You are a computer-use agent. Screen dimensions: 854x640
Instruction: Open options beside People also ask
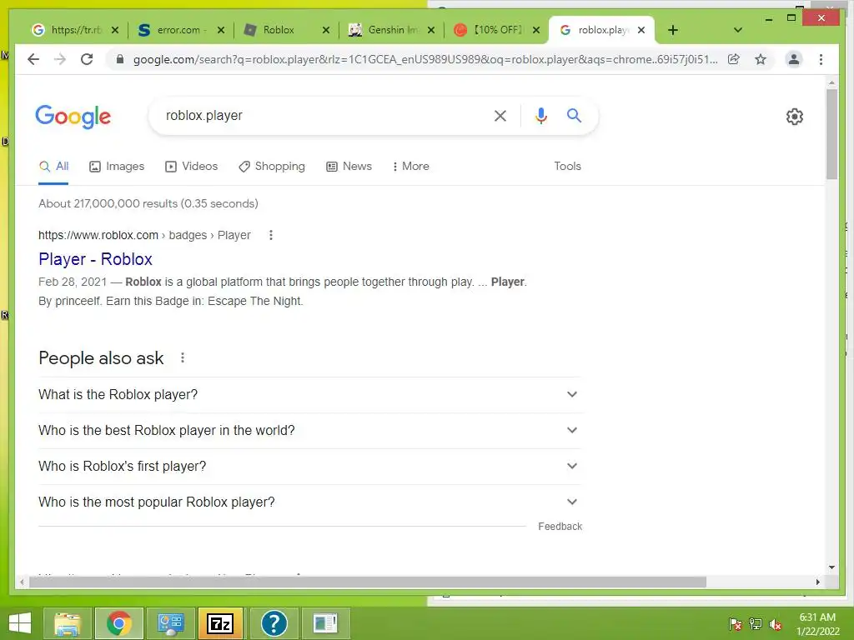pyautogui.click(x=183, y=358)
